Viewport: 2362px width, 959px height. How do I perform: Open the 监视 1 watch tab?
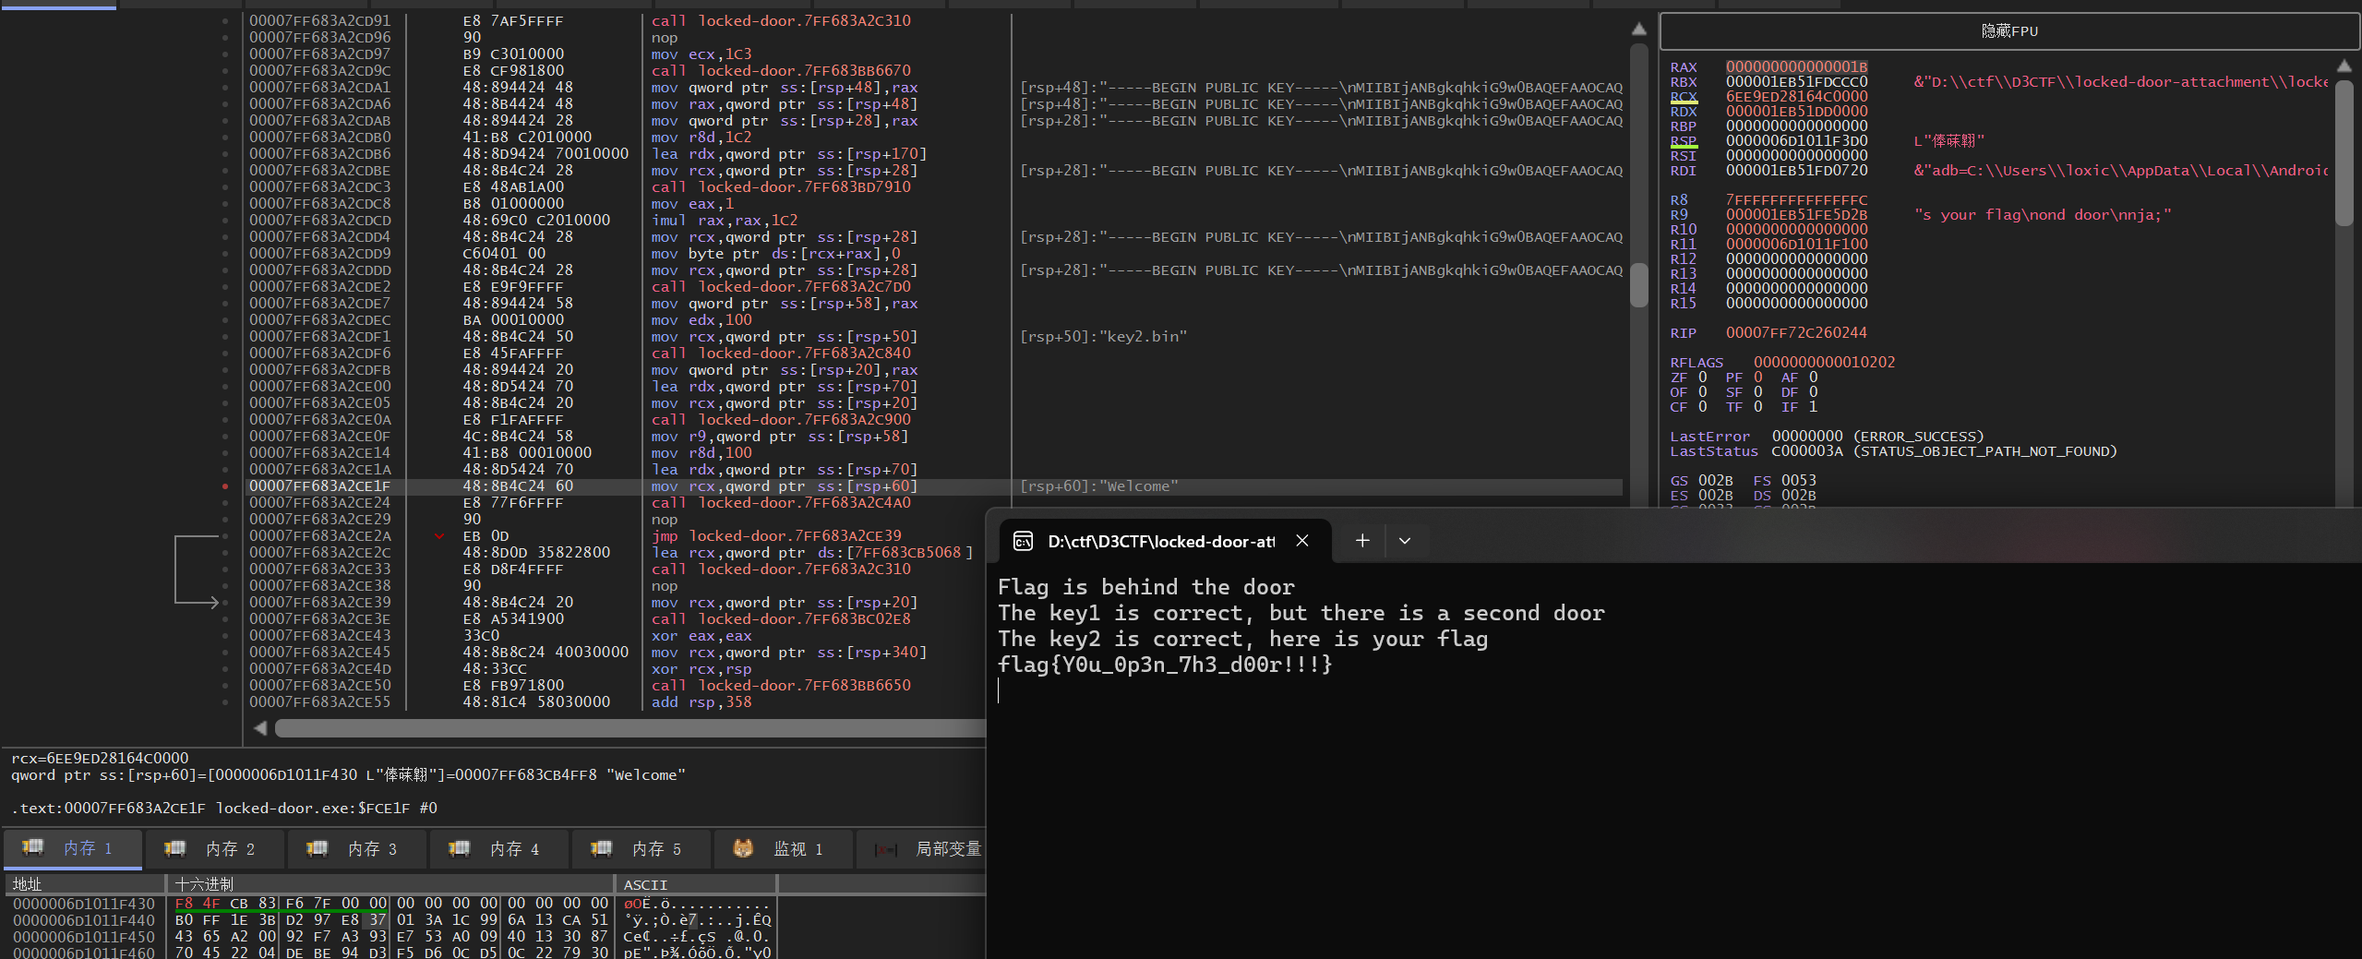click(784, 848)
